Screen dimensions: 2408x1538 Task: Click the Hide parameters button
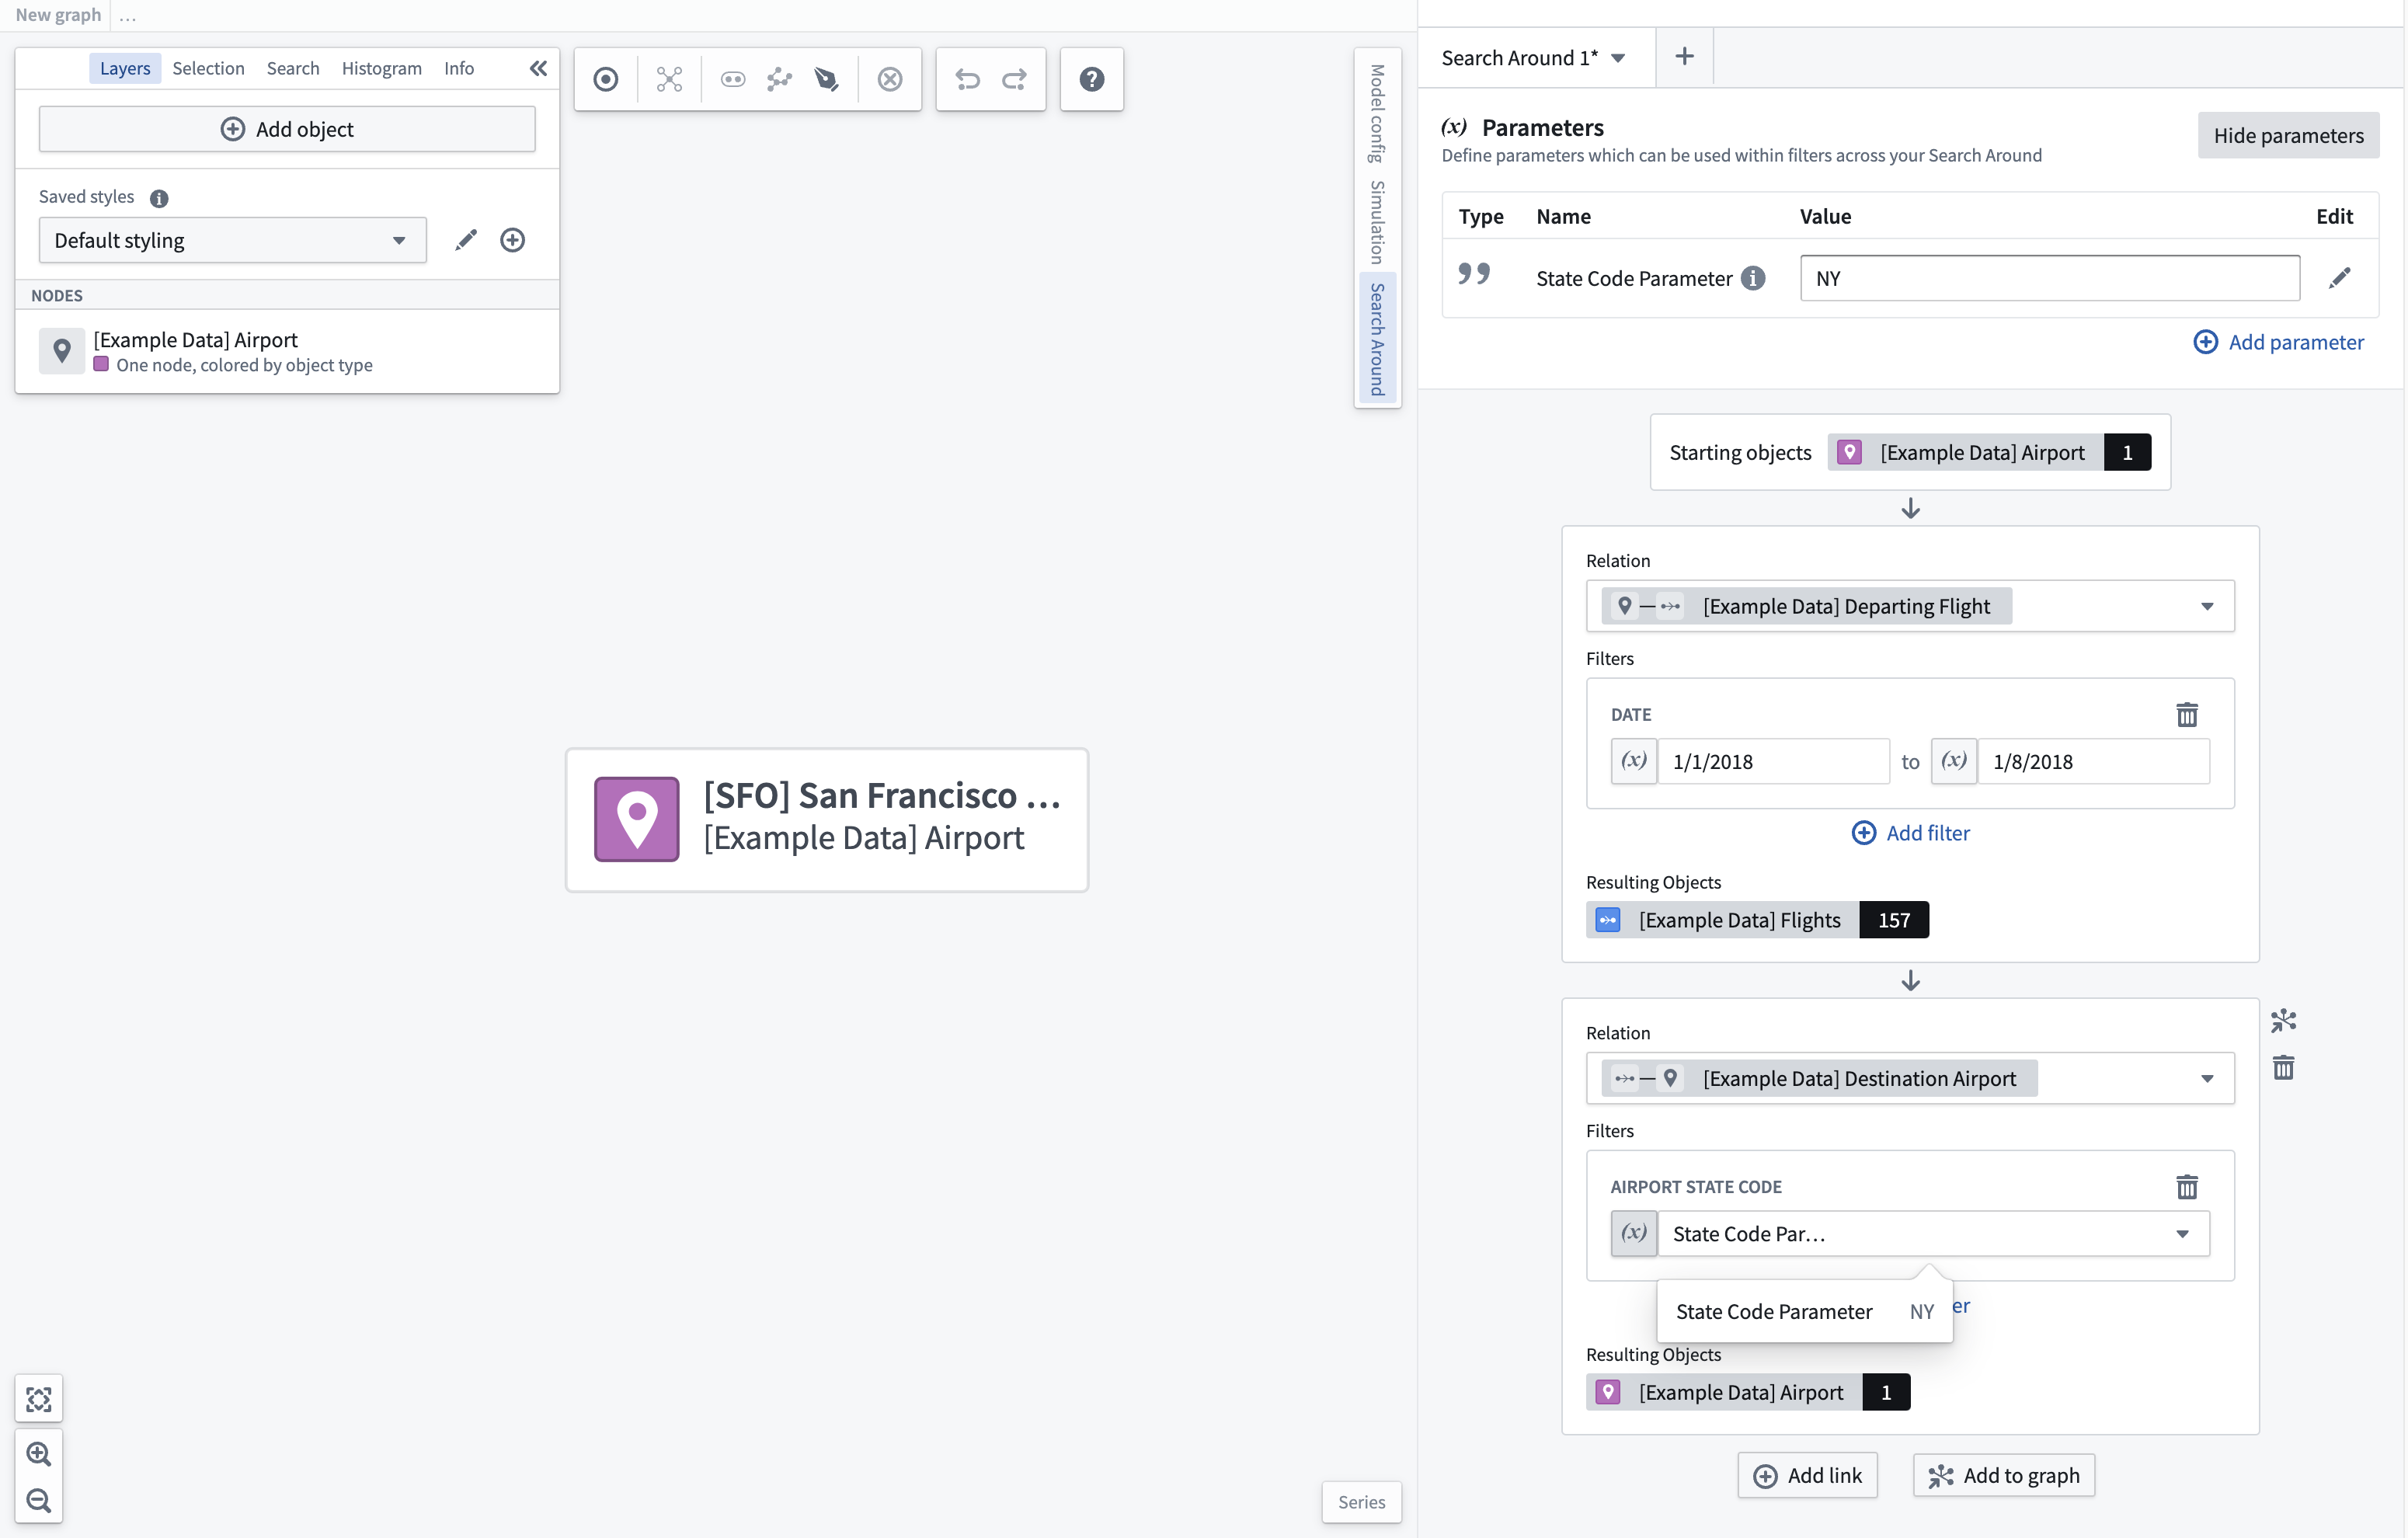tap(2288, 135)
